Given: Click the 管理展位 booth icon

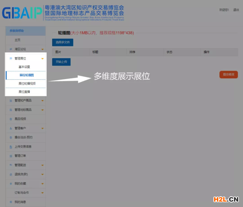Looking at the screenshot, I should point(11,58).
